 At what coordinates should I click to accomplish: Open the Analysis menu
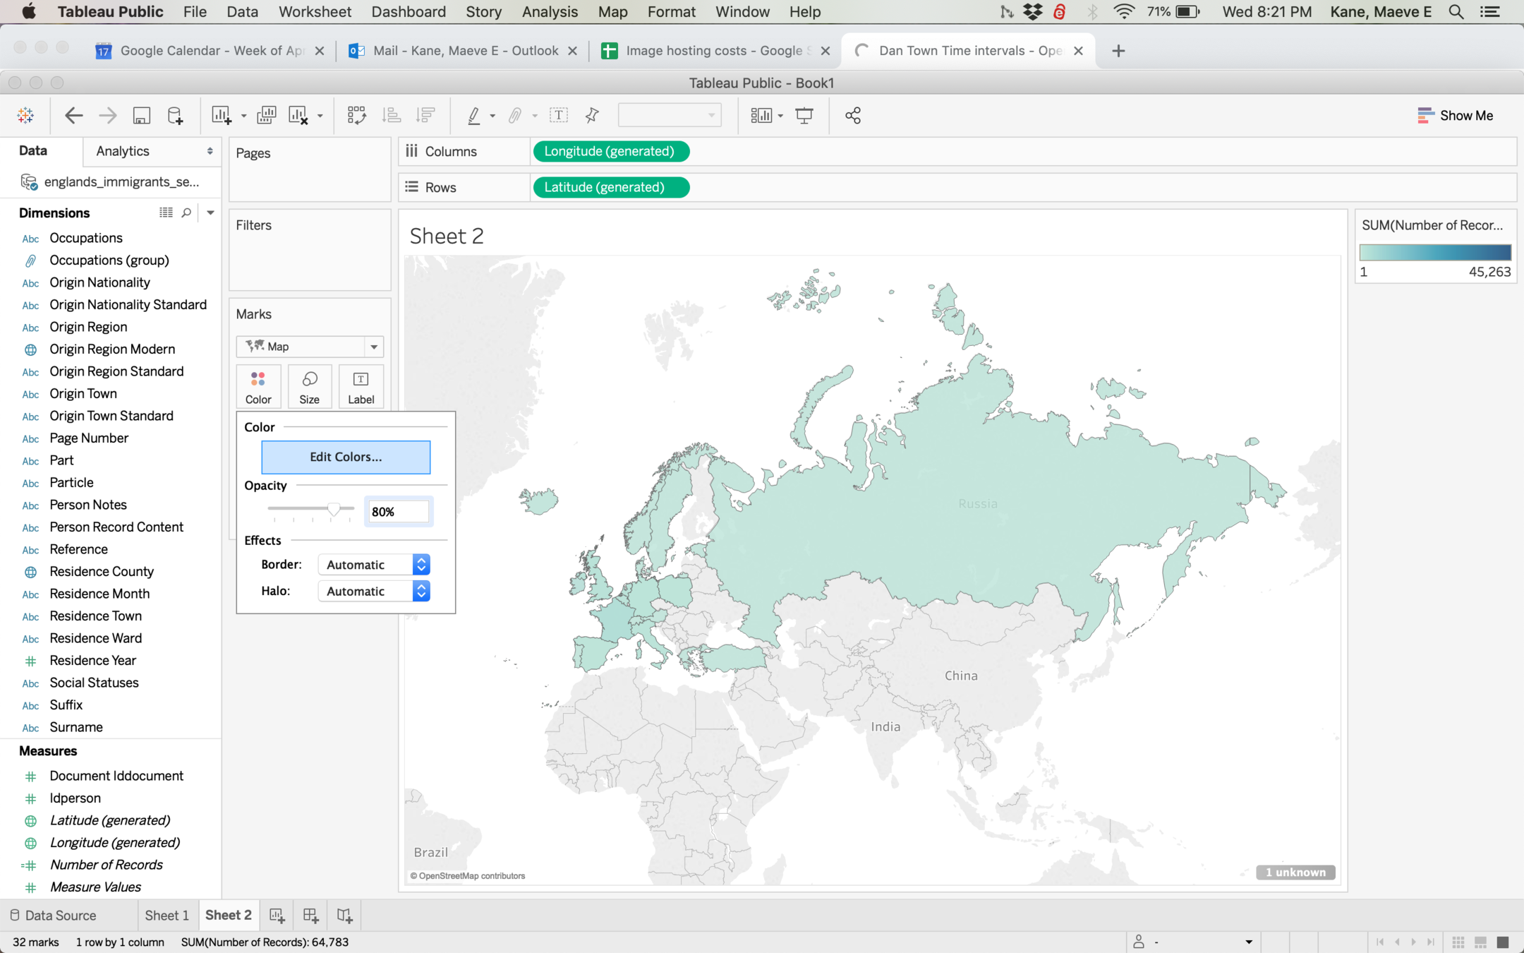coord(549,12)
